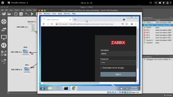Select PC3 row in topology summary
173x97 pixels.
coord(157,35)
